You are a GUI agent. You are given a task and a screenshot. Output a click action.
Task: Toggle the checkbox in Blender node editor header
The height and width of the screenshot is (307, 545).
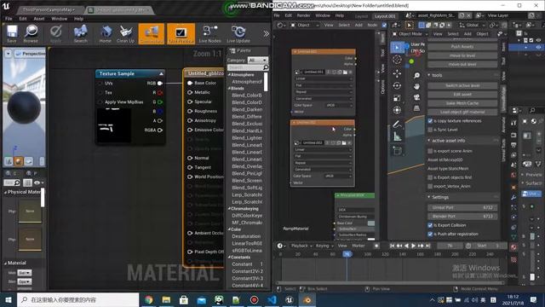(x=384, y=25)
